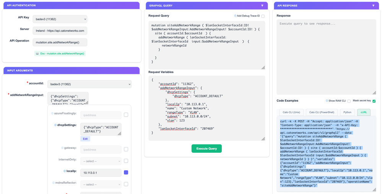The width and height of the screenshot is (382, 194).
Task: Click info icon beside dhcpSettings label
Action: pos(55,125)
